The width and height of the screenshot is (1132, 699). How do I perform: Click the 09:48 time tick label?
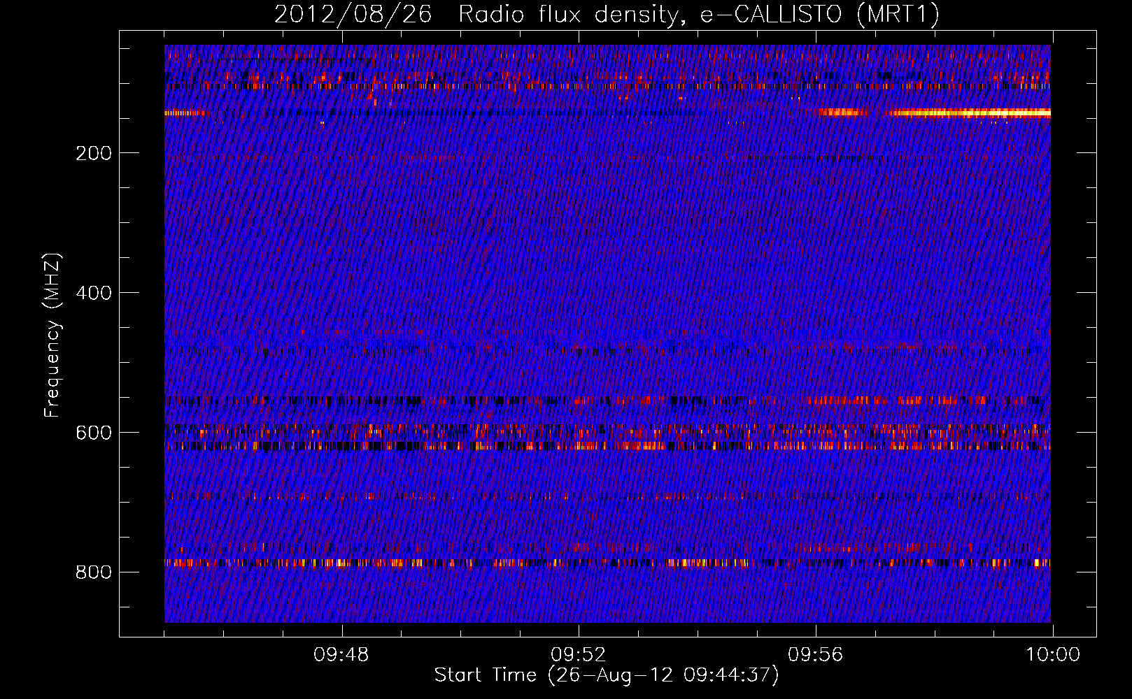pos(341,655)
